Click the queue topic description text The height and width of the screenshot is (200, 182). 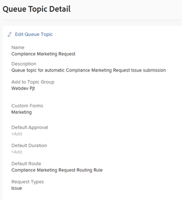pyautogui.click(x=88, y=70)
